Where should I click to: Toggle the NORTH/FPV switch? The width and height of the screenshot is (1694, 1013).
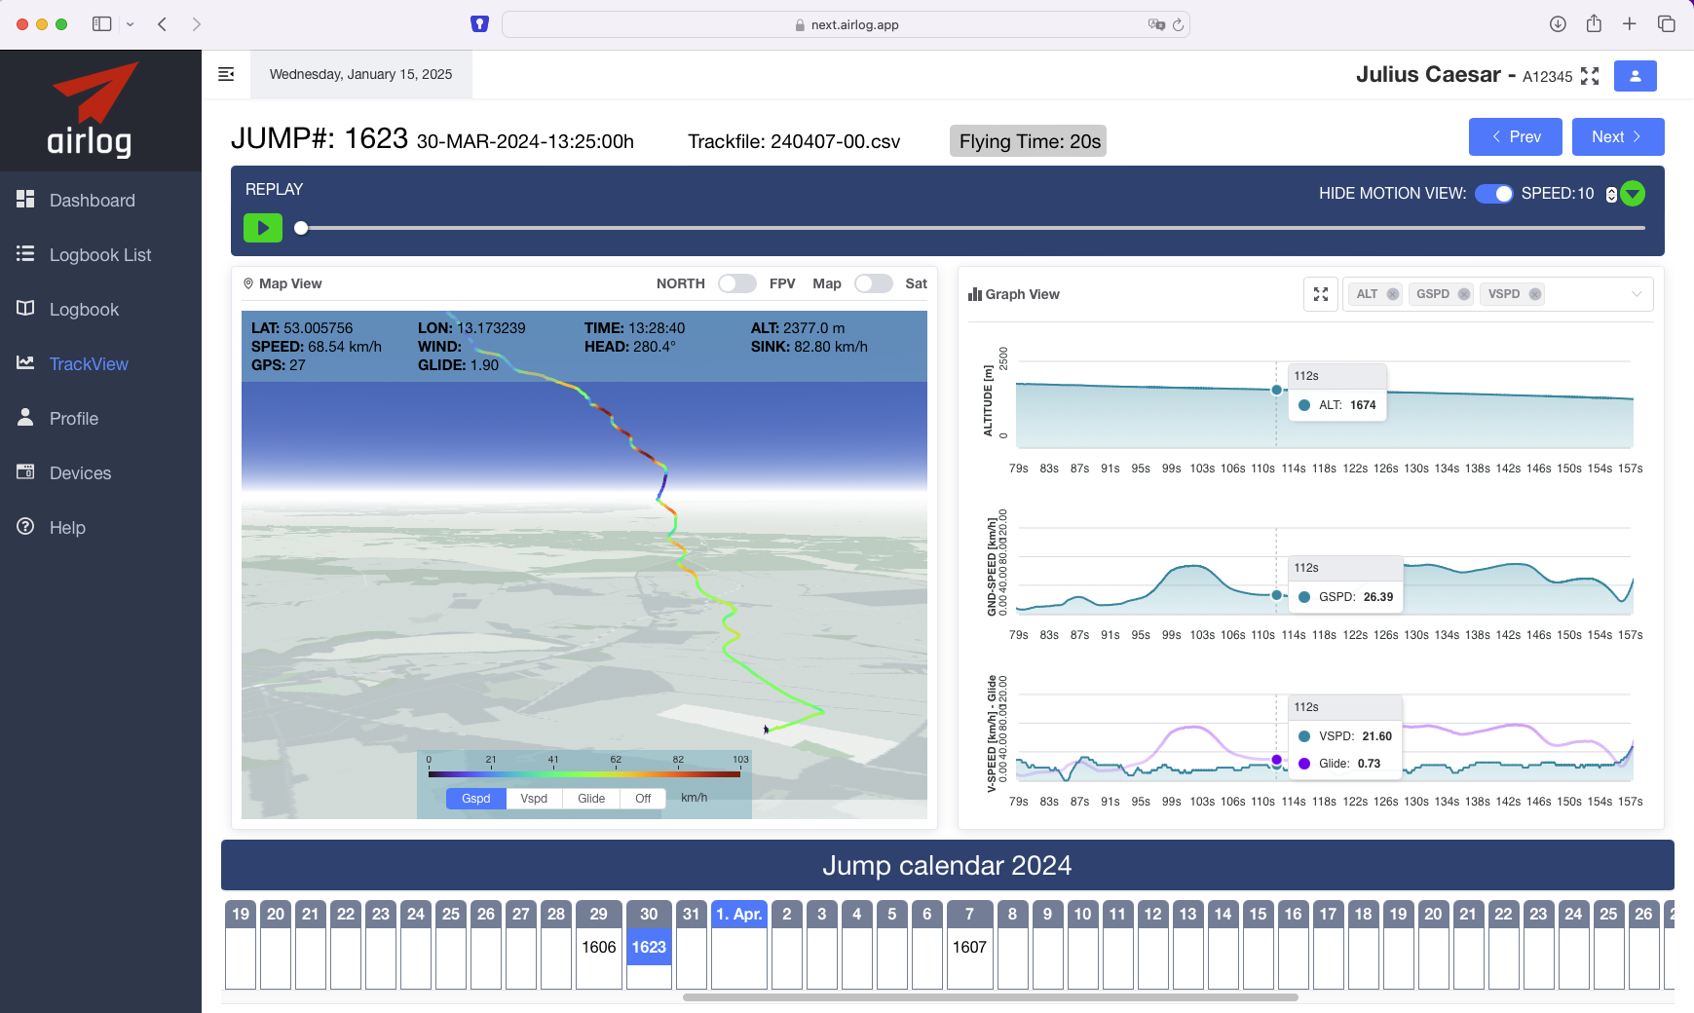(x=736, y=283)
